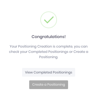Click the exclamation mark in the Congratulations heading
Screen dimensions: 97x97
pyautogui.click(x=65, y=36)
